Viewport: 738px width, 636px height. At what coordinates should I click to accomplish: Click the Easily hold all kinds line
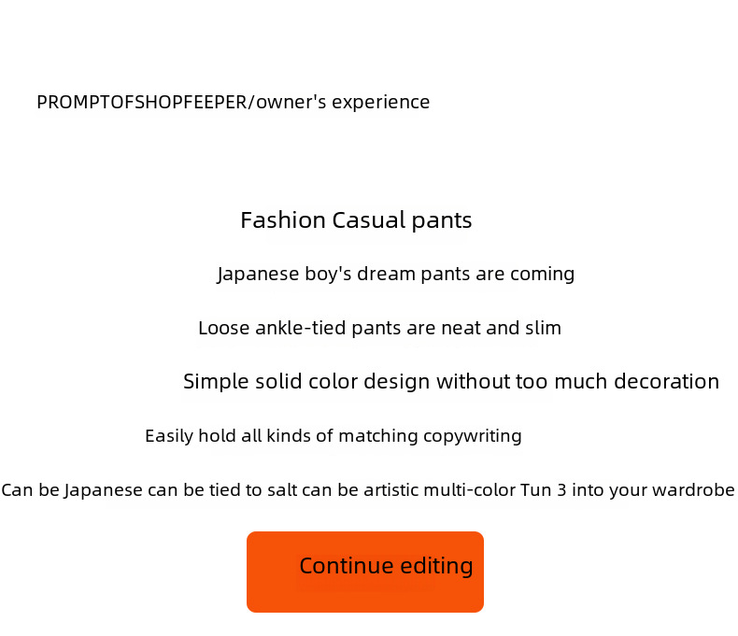click(x=334, y=436)
